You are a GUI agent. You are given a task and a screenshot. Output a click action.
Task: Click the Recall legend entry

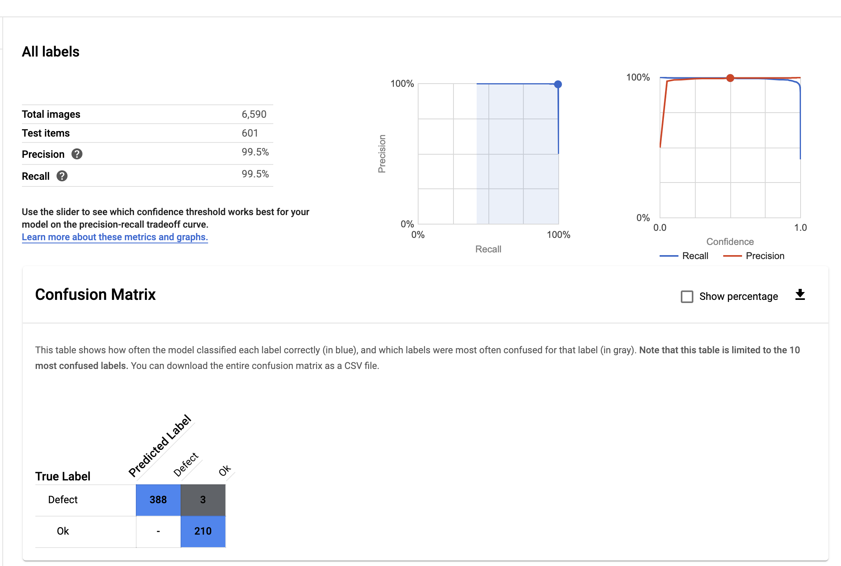click(695, 256)
